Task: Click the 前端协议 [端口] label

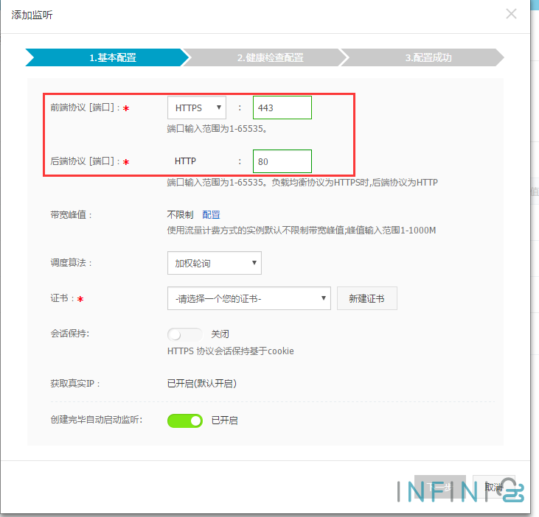Action: coord(80,108)
